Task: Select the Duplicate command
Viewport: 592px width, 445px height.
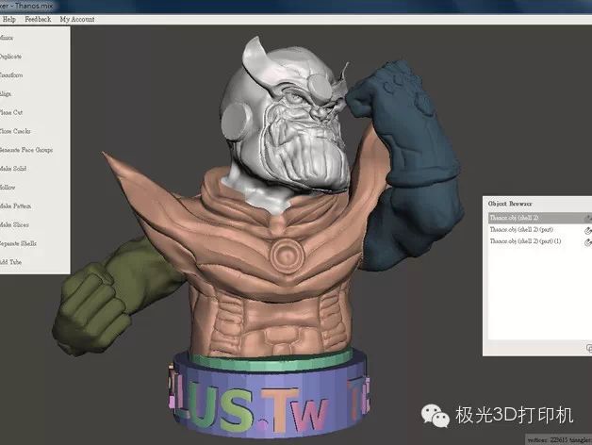Action: [10, 57]
